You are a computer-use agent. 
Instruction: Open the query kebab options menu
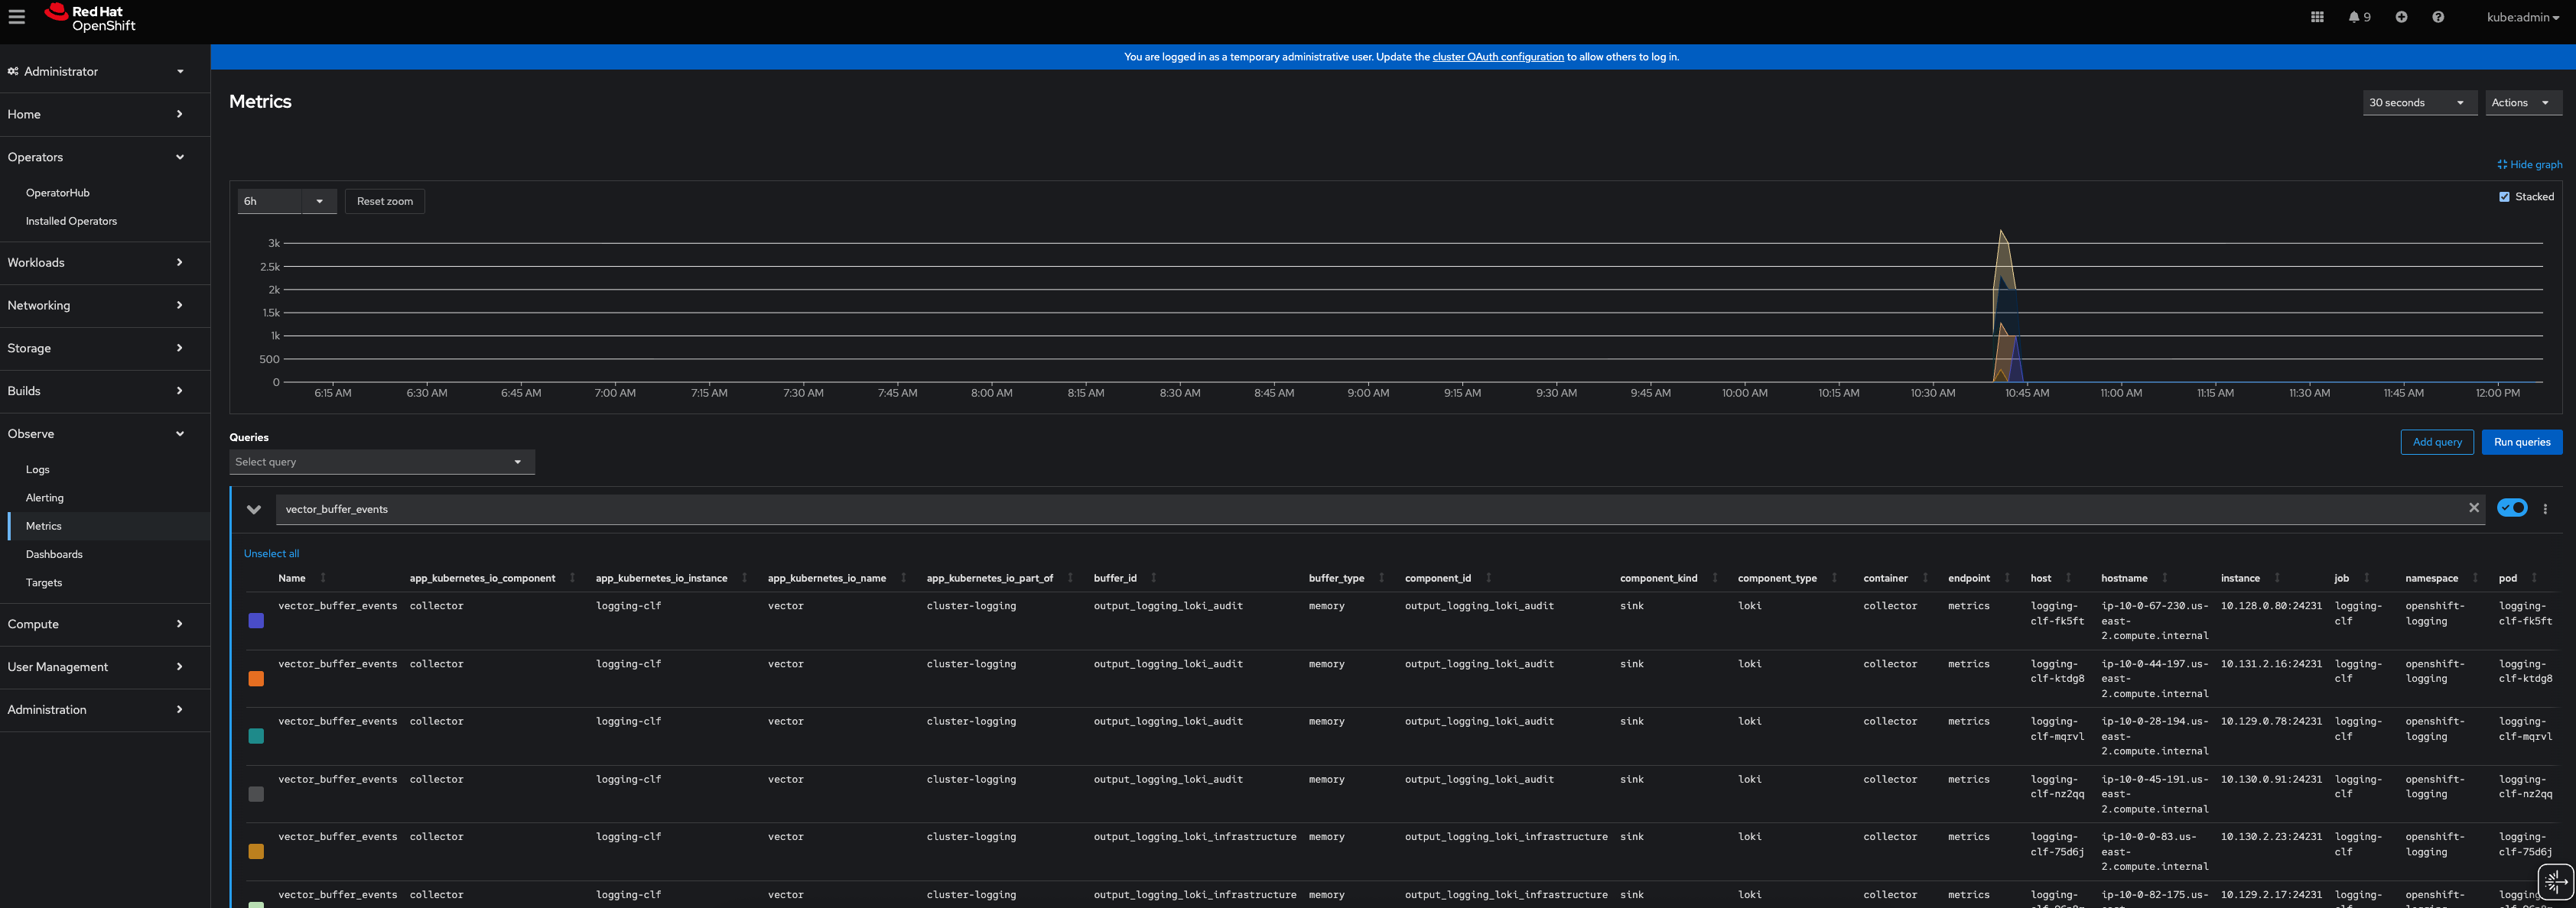pyautogui.click(x=2545, y=510)
